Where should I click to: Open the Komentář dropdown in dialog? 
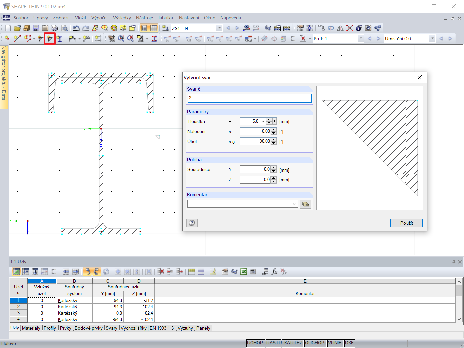point(295,204)
